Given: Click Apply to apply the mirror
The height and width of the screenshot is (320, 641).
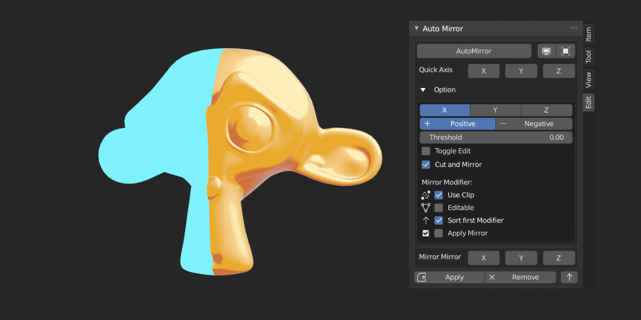Looking at the screenshot, I should (455, 277).
